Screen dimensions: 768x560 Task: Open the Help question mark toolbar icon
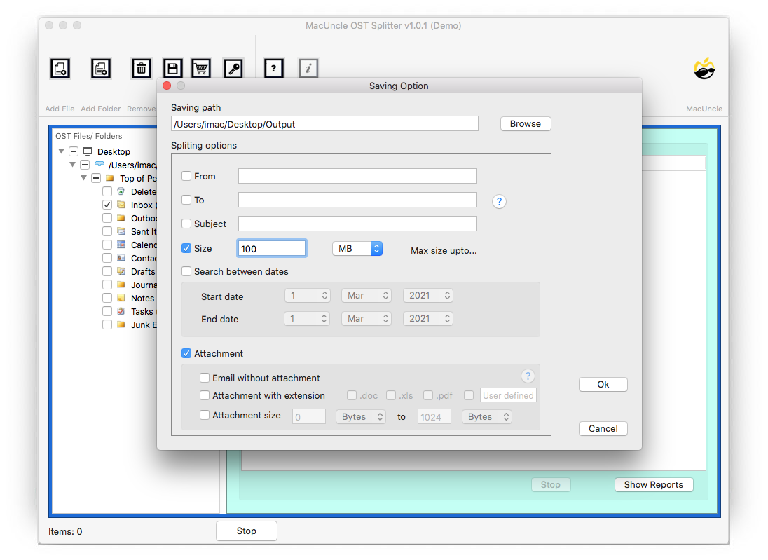click(x=273, y=68)
